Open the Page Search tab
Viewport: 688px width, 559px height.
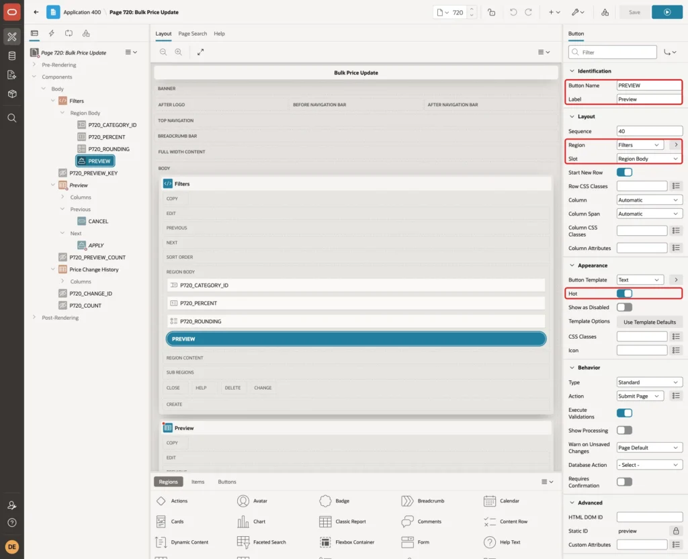coord(192,34)
